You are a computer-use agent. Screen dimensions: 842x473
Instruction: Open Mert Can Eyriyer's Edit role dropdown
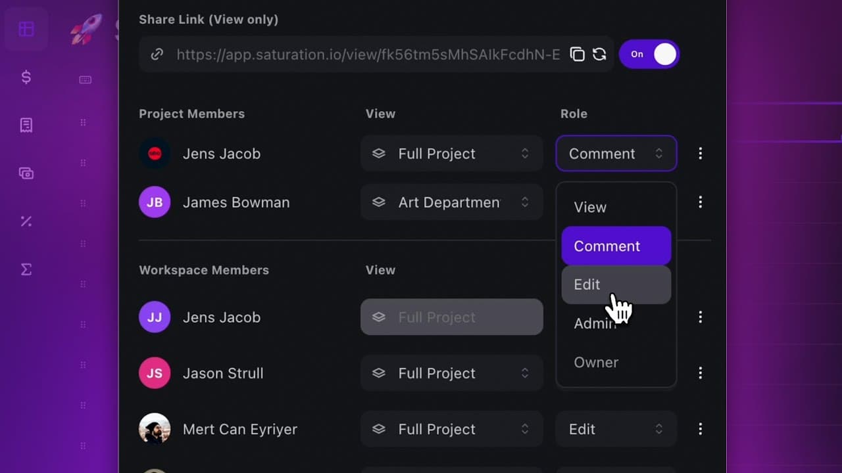[x=616, y=429]
